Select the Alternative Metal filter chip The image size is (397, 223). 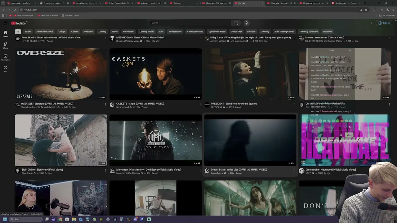[x=44, y=32]
